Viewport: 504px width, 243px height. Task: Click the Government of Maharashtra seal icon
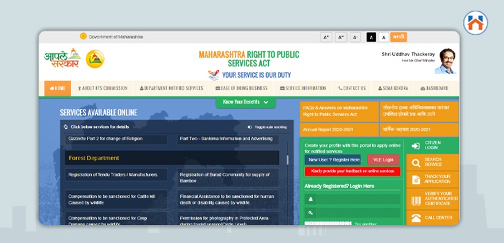click(x=83, y=36)
